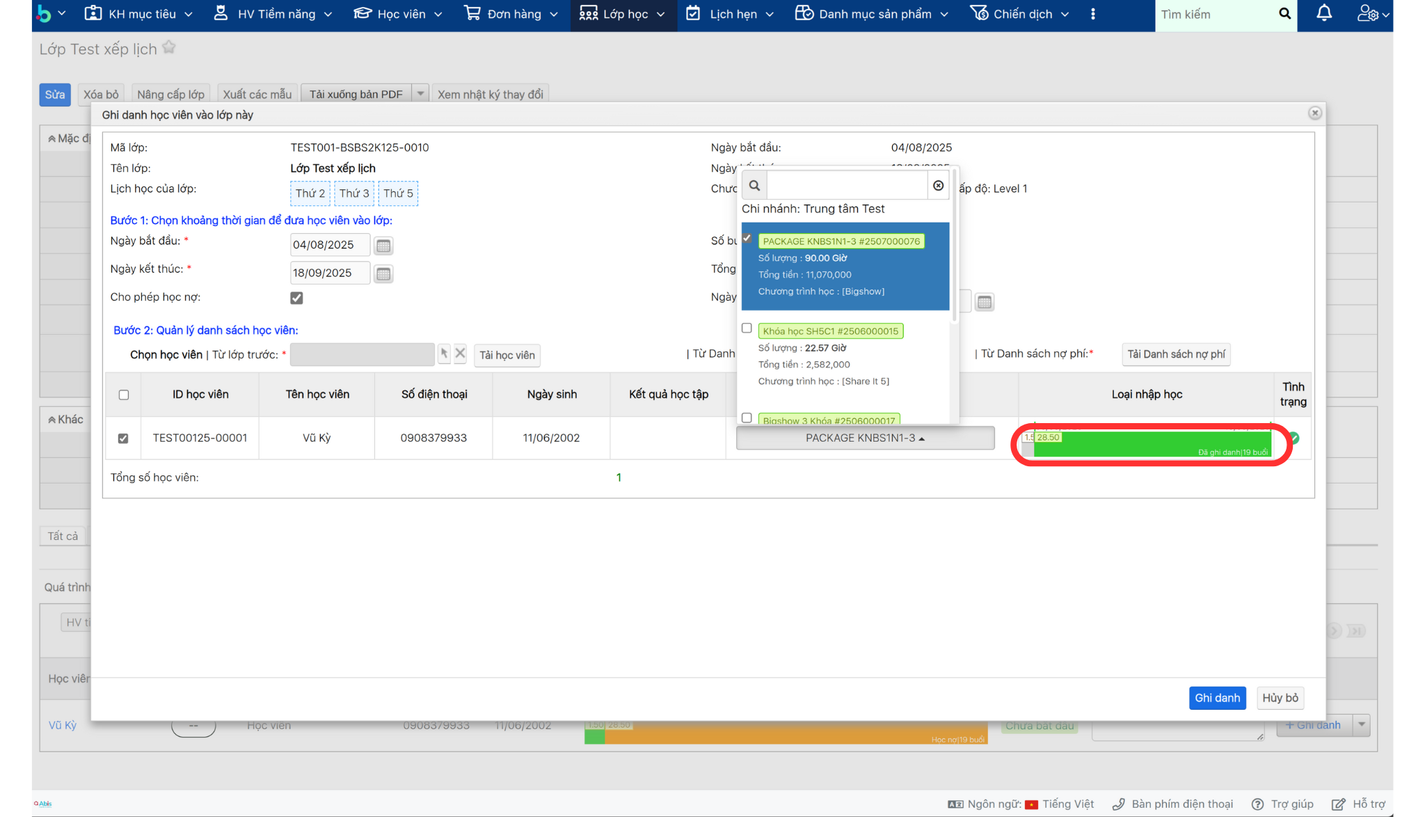Image resolution: width=1425 pixels, height=817 pixels.
Task: Open PACKAGE KNBS1N1-3 dropdown
Action: 865,438
